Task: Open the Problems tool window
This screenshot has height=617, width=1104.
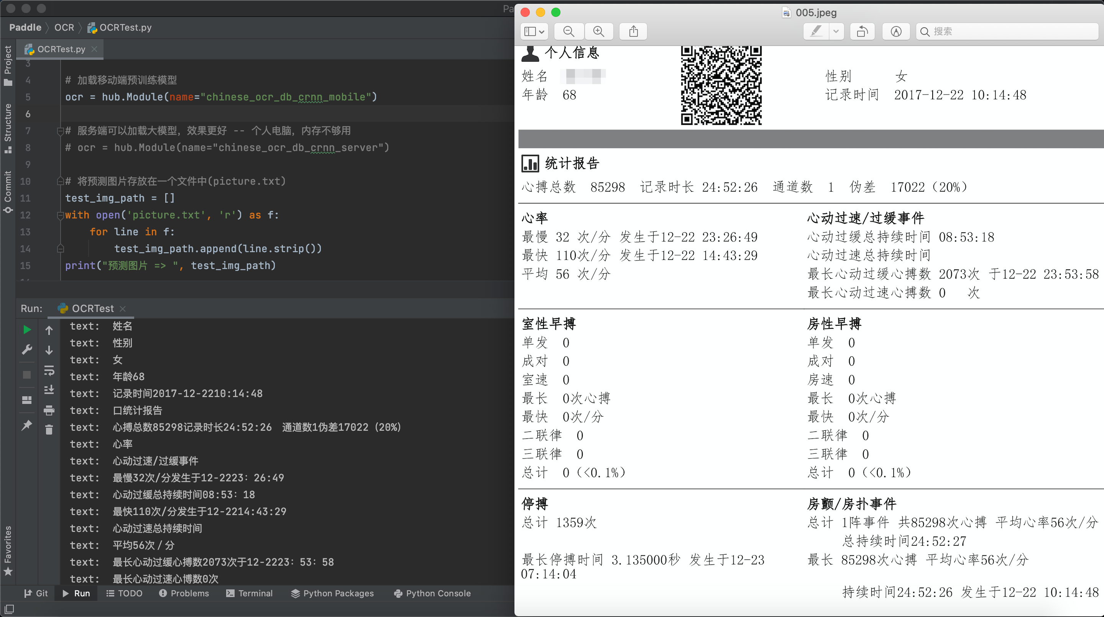Action: 184,593
